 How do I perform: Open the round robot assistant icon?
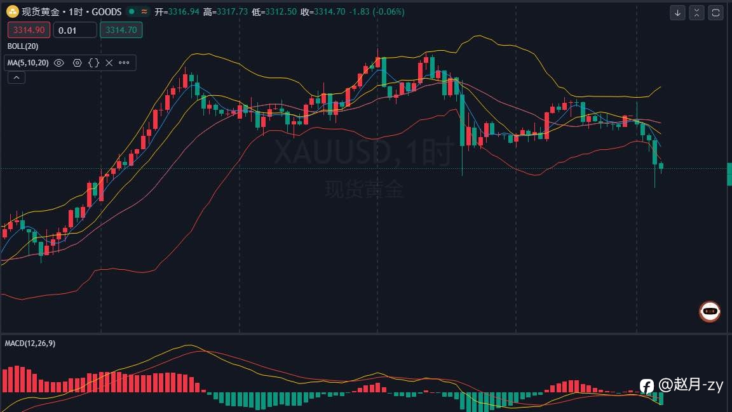[710, 311]
